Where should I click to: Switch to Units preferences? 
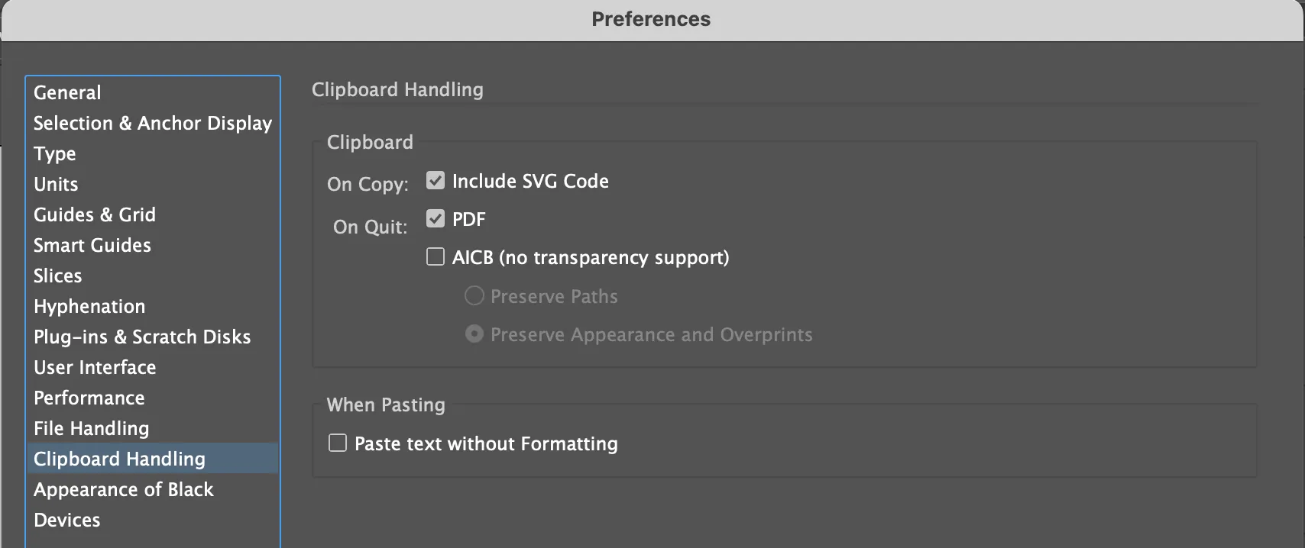click(x=56, y=184)
